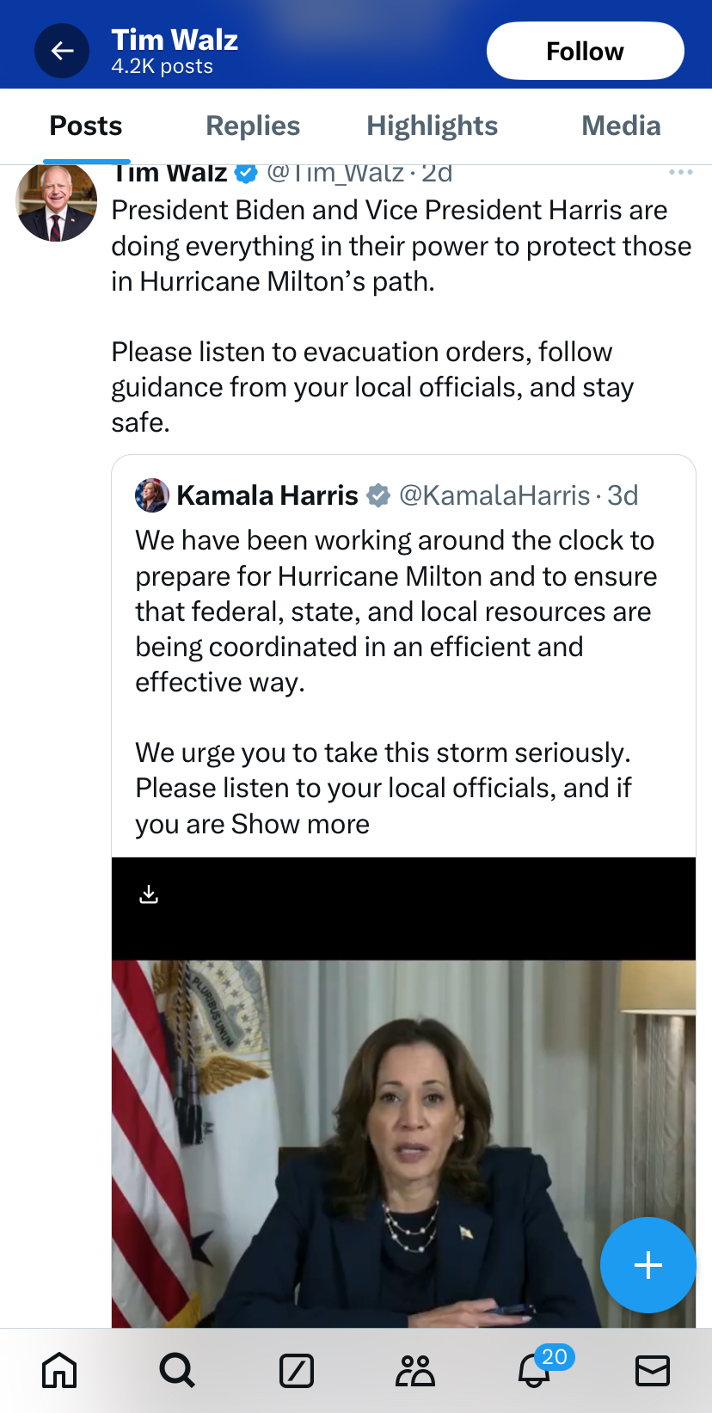Viewport: 712px width, 1413px height.
Task: Tap the compose new post button
Action: click(x=648, y=1264)
